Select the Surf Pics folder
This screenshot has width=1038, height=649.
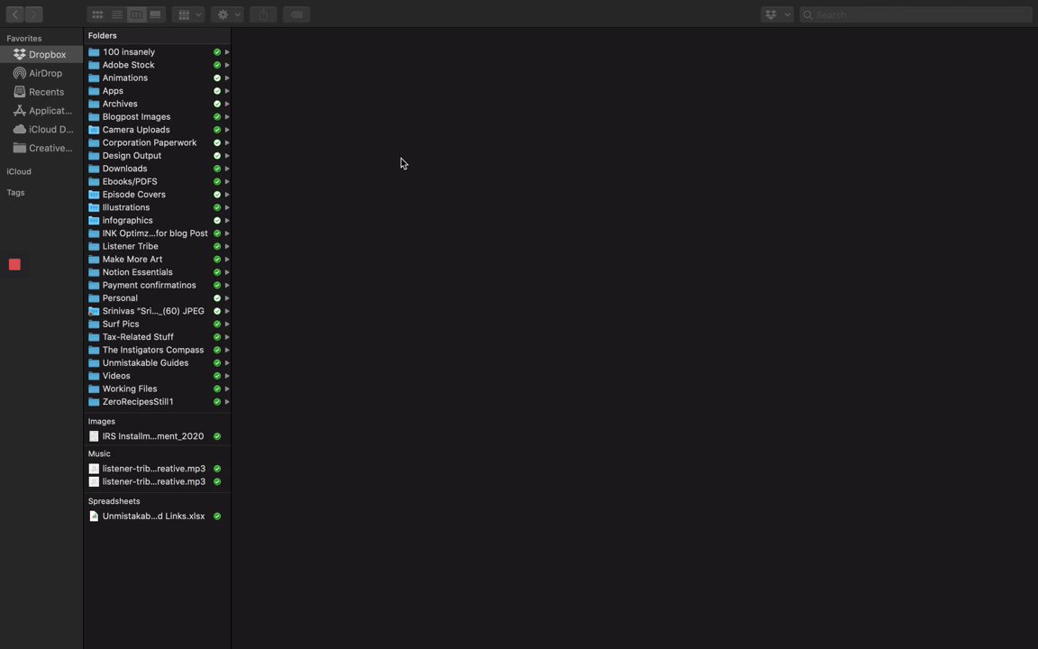[x=158, y=324]
